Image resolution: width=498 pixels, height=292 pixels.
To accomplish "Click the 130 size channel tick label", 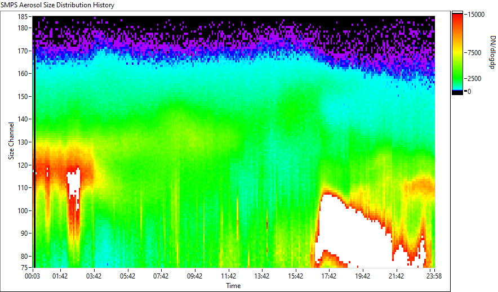I will (x=23, y=142).
